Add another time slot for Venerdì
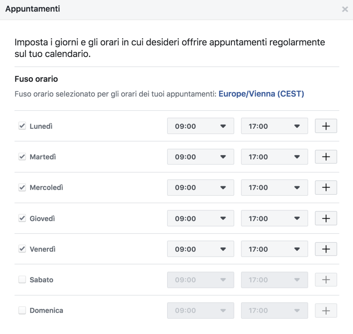The height and width of the screenshot is (334, 353). 326,249
